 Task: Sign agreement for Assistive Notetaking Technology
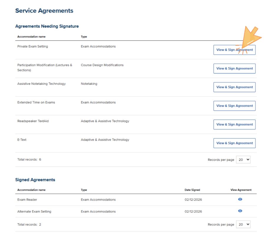234,87
